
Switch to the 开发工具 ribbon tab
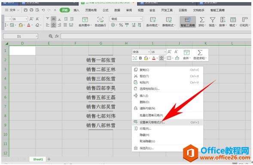pyautogui.click(x=167, y=10)
